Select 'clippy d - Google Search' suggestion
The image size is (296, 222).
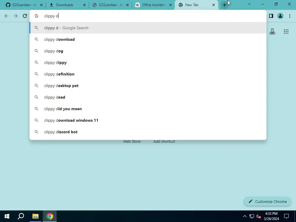pos(148,28)
